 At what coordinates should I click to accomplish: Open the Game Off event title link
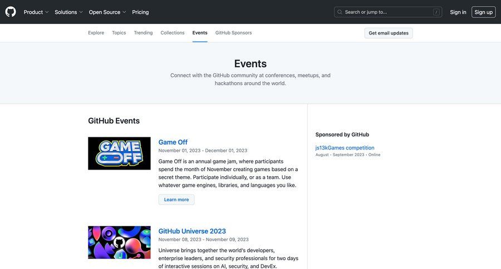(x=173, y=142)
